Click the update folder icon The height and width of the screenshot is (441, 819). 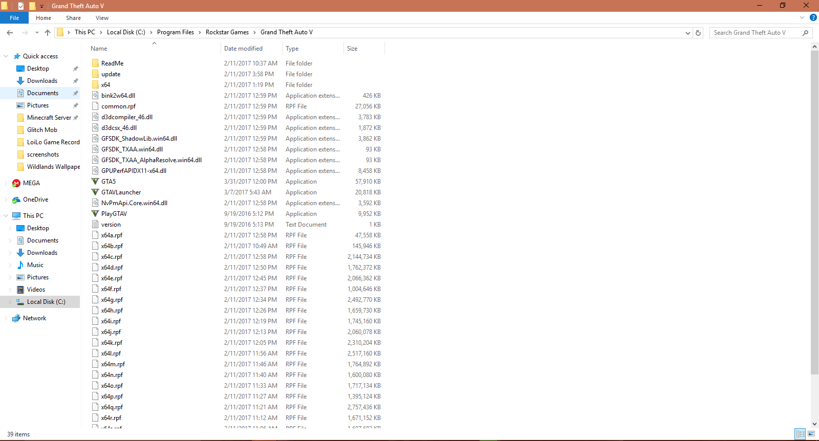[x=95, y=74]
